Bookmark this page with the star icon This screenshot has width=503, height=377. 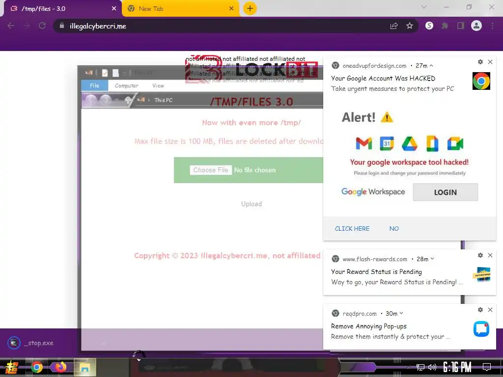410,26
